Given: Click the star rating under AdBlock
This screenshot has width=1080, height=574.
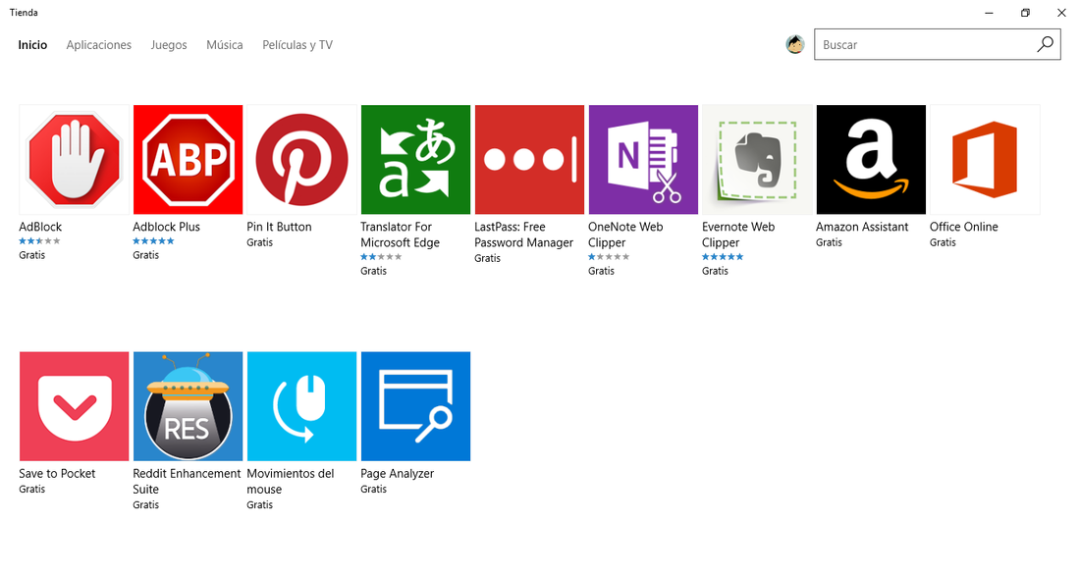Looking at the screenshot, I should pyautogui.click(x=39, y=241).
